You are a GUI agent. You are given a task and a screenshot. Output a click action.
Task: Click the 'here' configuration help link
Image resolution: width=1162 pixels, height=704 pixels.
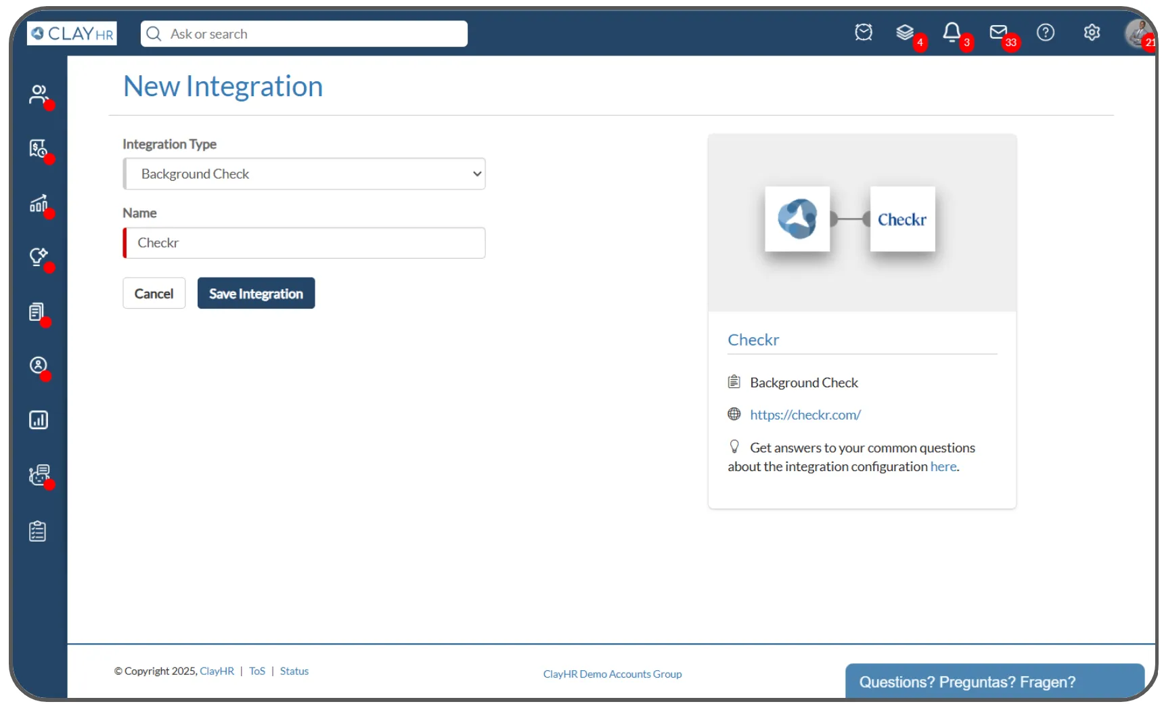943,466
